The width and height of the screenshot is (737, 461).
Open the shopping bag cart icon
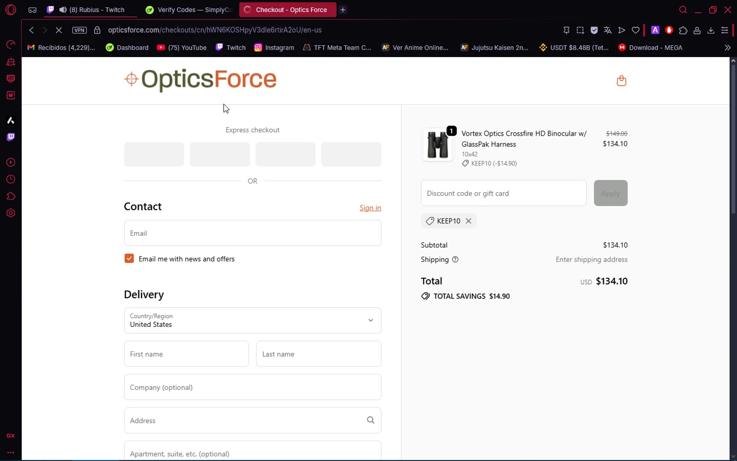point(622,81)
